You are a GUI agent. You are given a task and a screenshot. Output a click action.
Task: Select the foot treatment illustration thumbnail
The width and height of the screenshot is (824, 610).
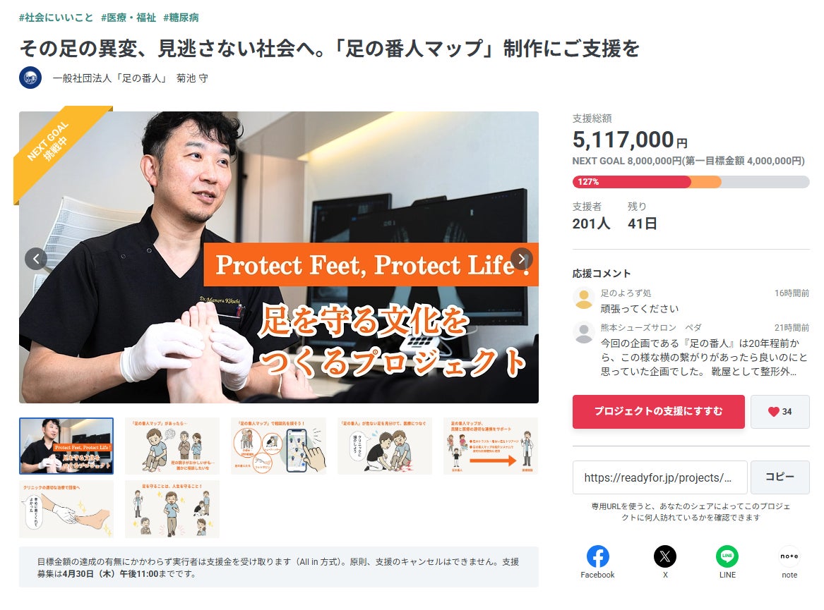pos(66,508)
